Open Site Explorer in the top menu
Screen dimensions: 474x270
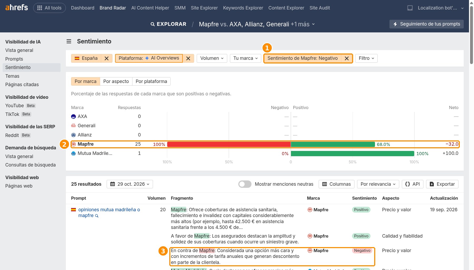(204, 8)
